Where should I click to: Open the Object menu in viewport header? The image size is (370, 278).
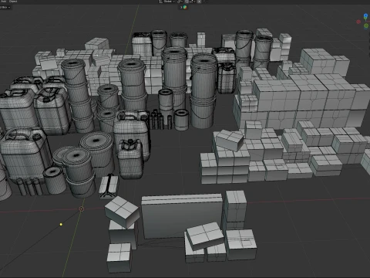tap(13, 2)
